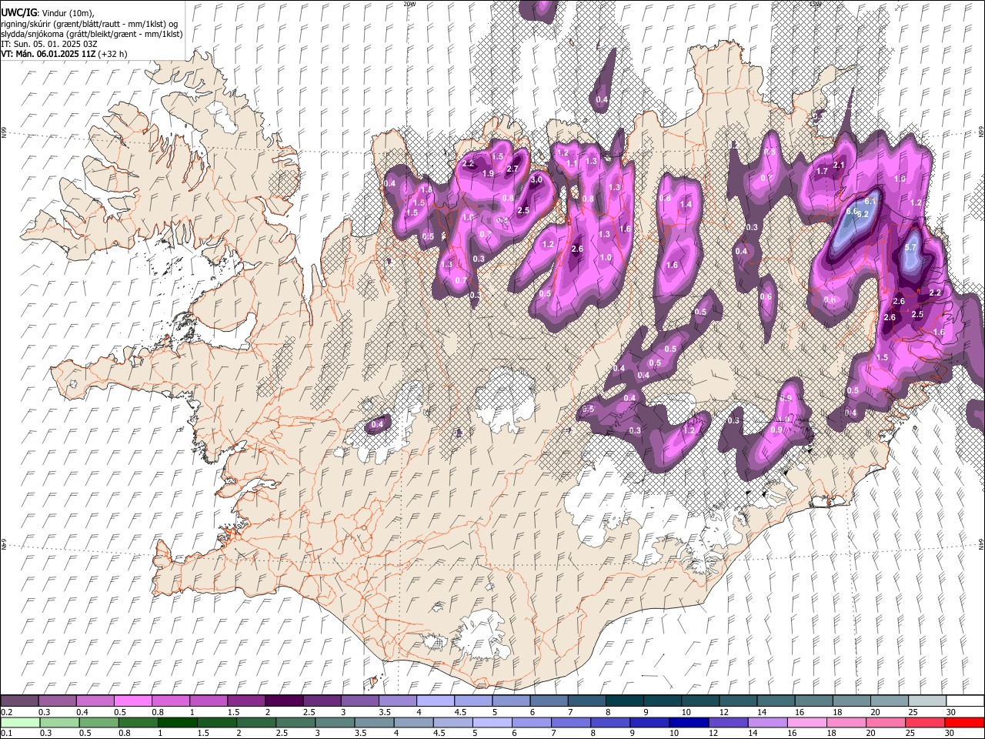985x739 pixels.
Task: Click the 1.1 precipitation value on the map
Action: 572,164
